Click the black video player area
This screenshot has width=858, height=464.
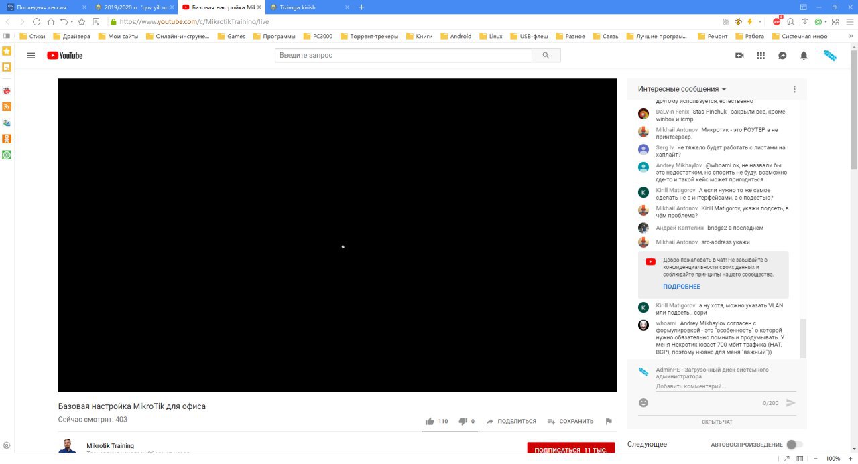pos(337,235)
